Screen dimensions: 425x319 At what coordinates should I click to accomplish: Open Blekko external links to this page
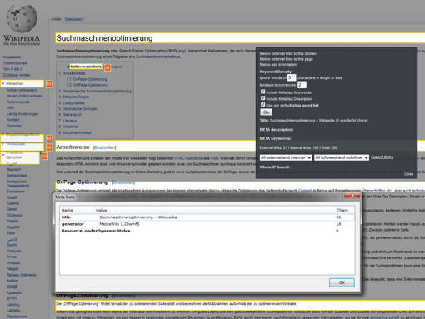pyautogui.click(x=287, y=59)
